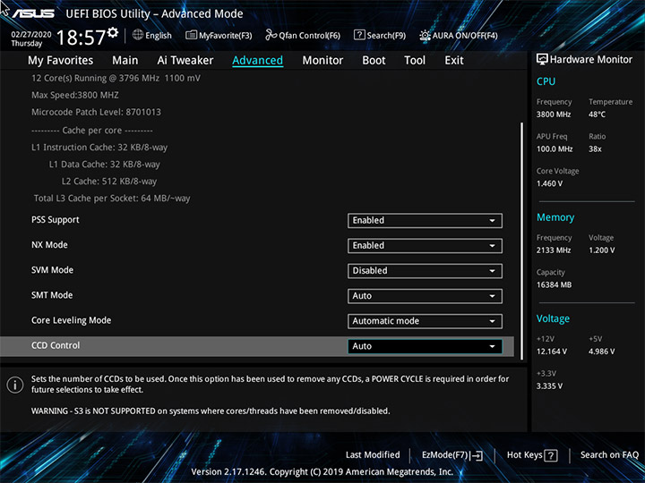Screen dimensions: 645x483
Task: Switch to Main tab
Action: click(125, 61)
